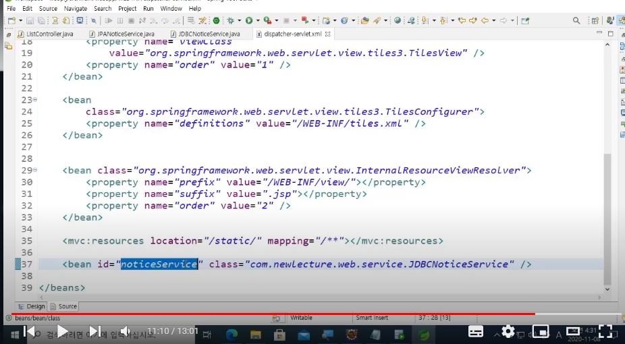625x344 pixels.
Task: Click the web browser globe icon
Action: coord(398,20)
